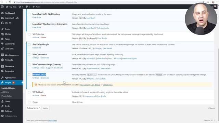The width and height of the screenshot is (219, 123).
Task: Open Plugins sidebar menu
Action: point(11,83)
